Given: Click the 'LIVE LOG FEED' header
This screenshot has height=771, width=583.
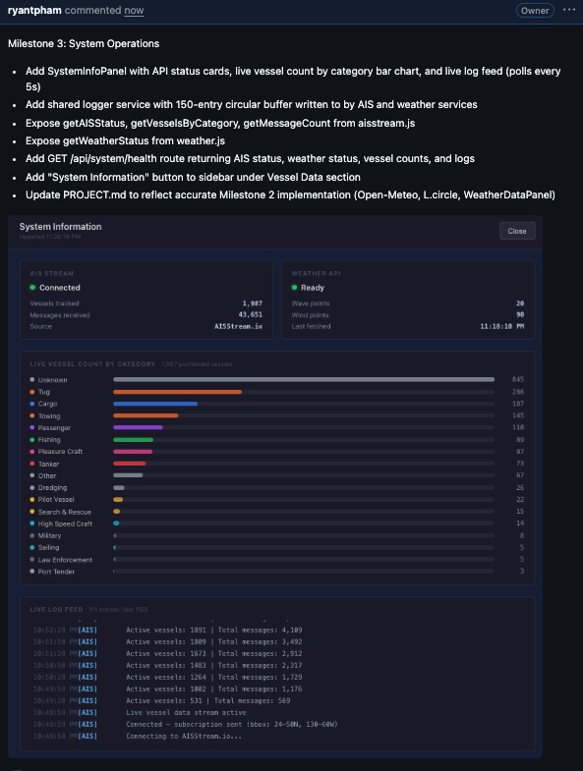Looking at the screenshot, I should point(56,610).
